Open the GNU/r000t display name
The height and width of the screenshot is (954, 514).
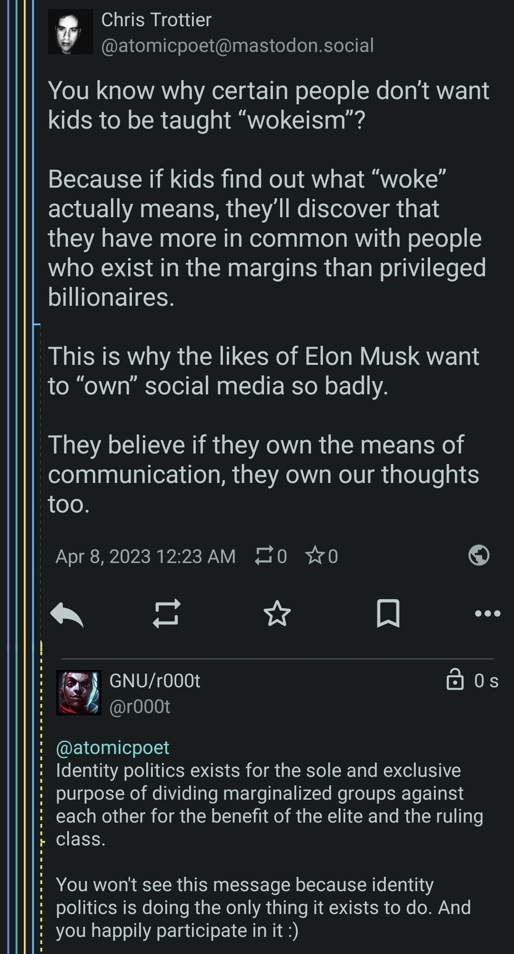tap(155, 681)
